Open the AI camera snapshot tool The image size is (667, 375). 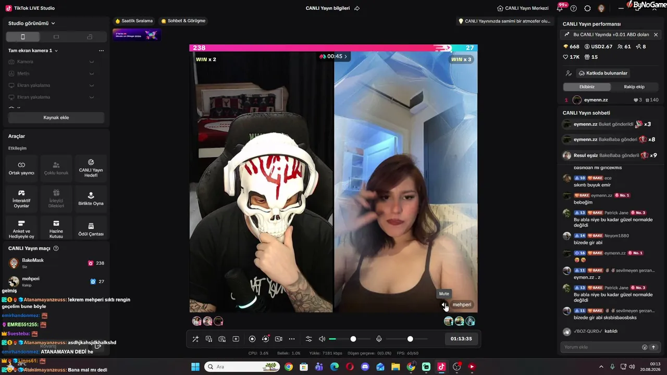pos(222,339)
